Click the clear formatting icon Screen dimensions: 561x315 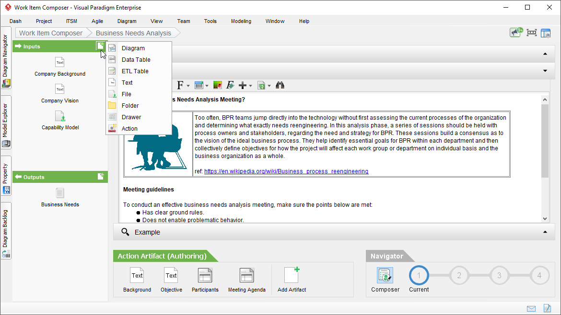tap(230, 85)
